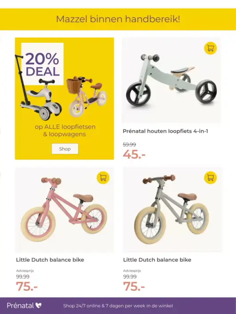Image resolution: width=236 pixels, height=314 pixels.
Task: Click 'op ALLE loopfietsen & loopwagens' text
Action: pos(65,130)
